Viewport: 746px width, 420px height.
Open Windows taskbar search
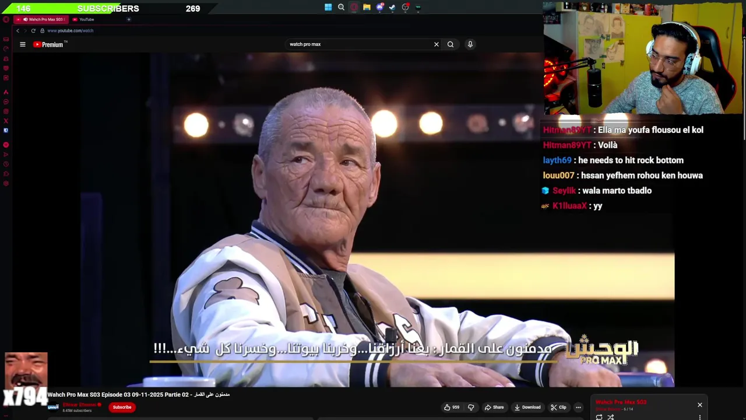[x=341, y=8]
